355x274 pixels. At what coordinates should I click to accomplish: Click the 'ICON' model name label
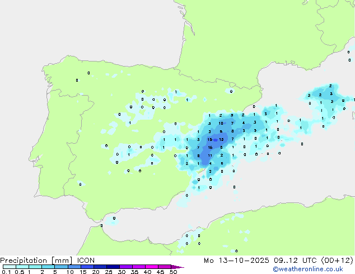(86, 261)
